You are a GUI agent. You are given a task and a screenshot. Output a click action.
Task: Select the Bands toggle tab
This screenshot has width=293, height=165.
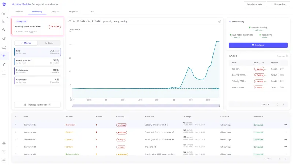(x=49, y=43)
